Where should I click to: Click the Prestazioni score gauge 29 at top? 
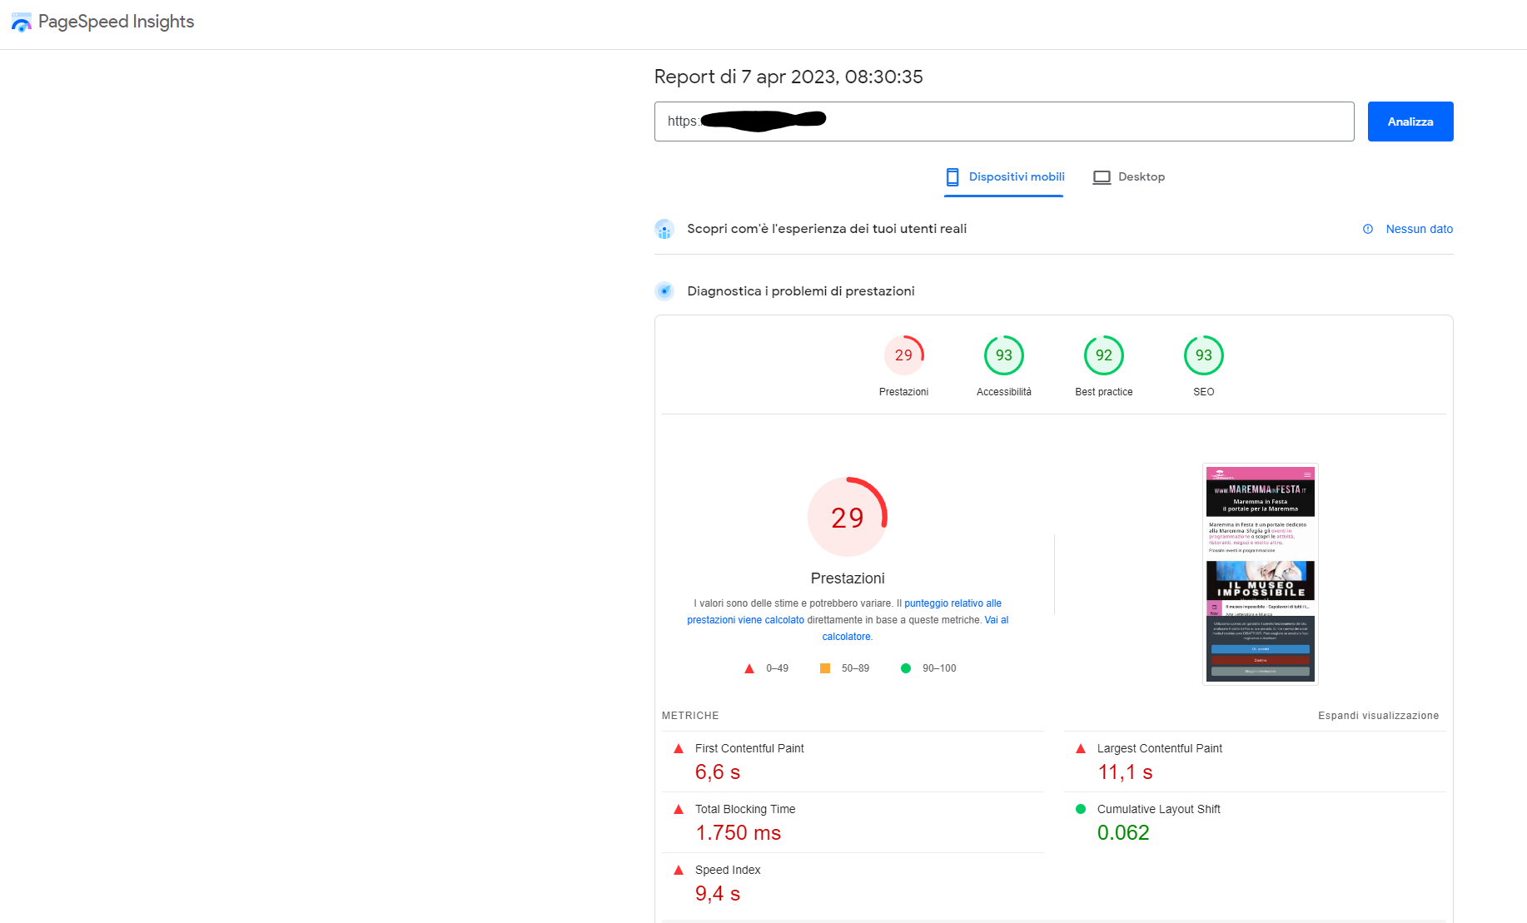pos(903,355)
